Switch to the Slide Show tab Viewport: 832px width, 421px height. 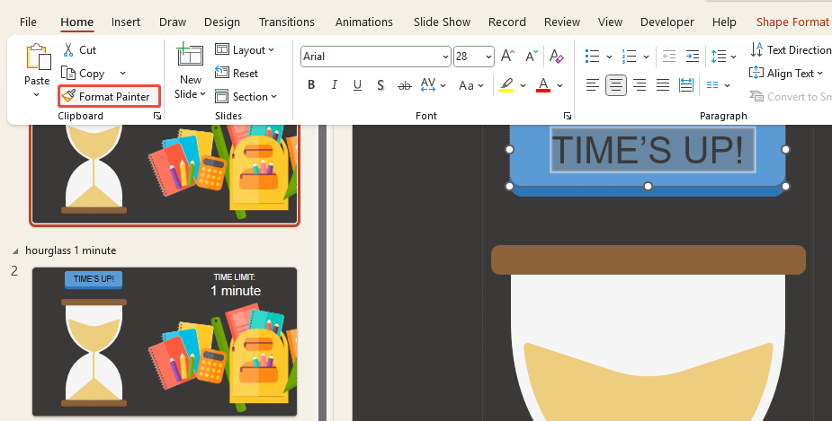[442, 22]
